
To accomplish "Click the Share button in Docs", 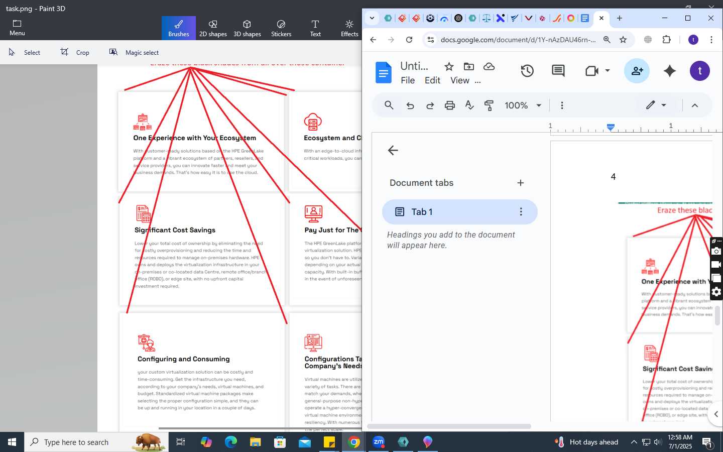I will click(x=637, y=71).
